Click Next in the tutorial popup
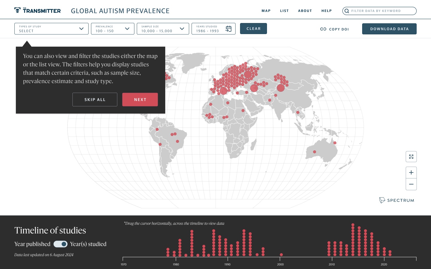The width and height of the screenshot is (431, 269). click(140, 100)
